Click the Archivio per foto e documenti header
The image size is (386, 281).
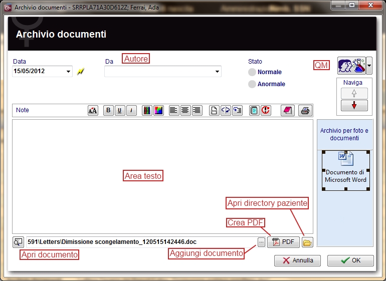coord(344,134)
